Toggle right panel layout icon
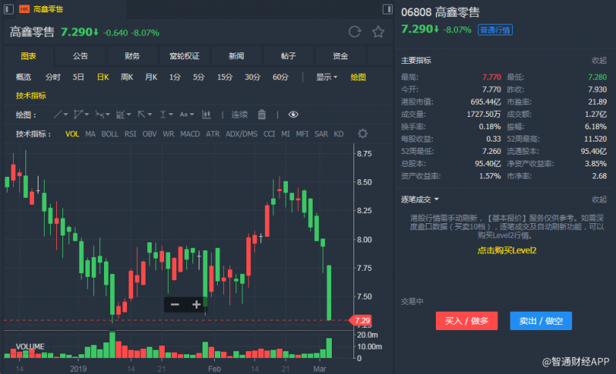616x374 pixels. (x=387, y=9)
